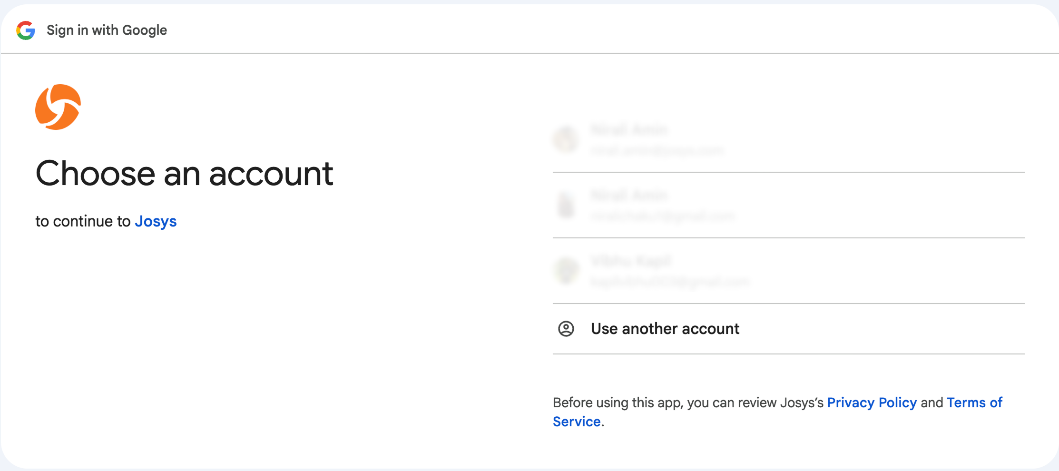This screenshot has height=471, width=1059.
Task: Click the "Choose an account" heading
Action: 184,173
